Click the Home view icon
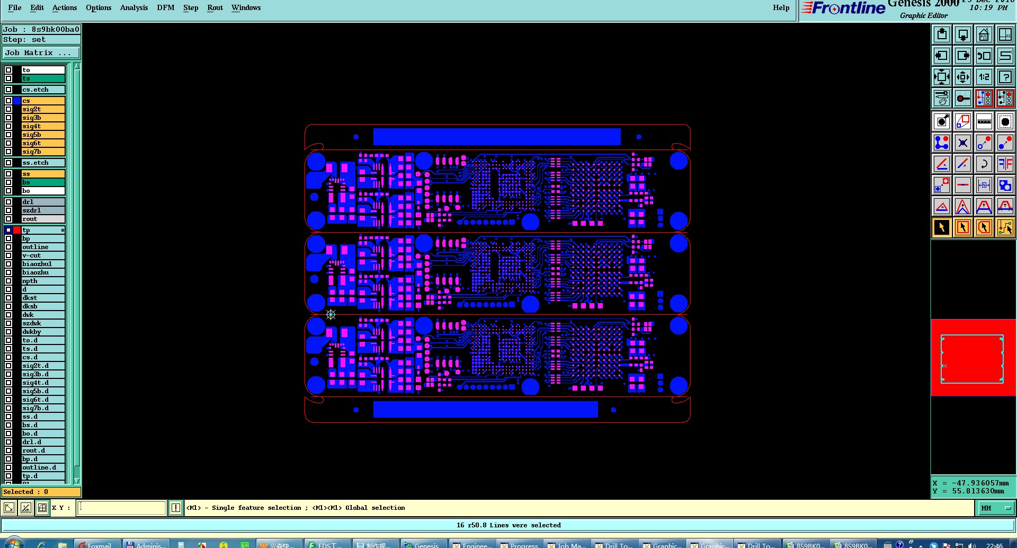 (984, 35)
